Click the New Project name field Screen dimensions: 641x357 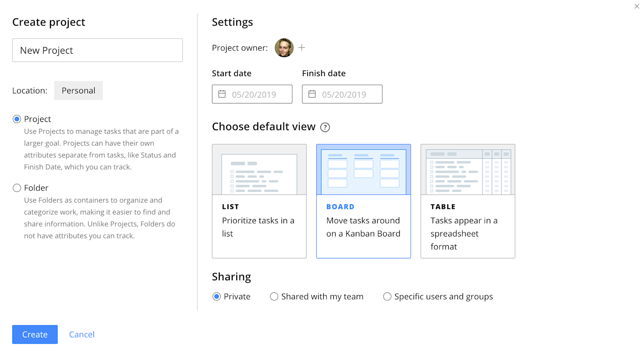(x=98, y=50)
